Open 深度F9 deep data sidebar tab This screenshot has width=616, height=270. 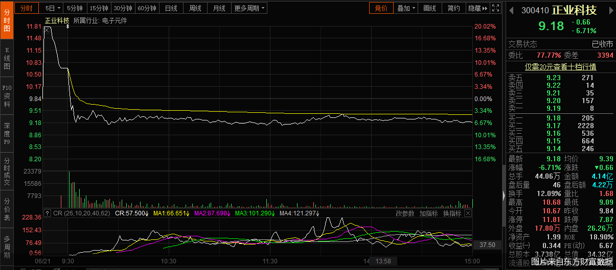point(7,134)
